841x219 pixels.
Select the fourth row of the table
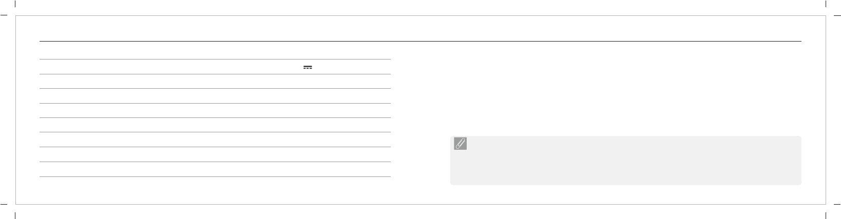pos(215,96)
